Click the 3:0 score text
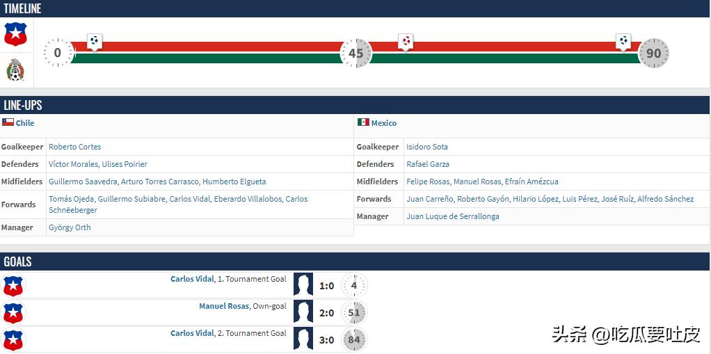Viewport: 711px width, 354px height. (x=326, y=340)
